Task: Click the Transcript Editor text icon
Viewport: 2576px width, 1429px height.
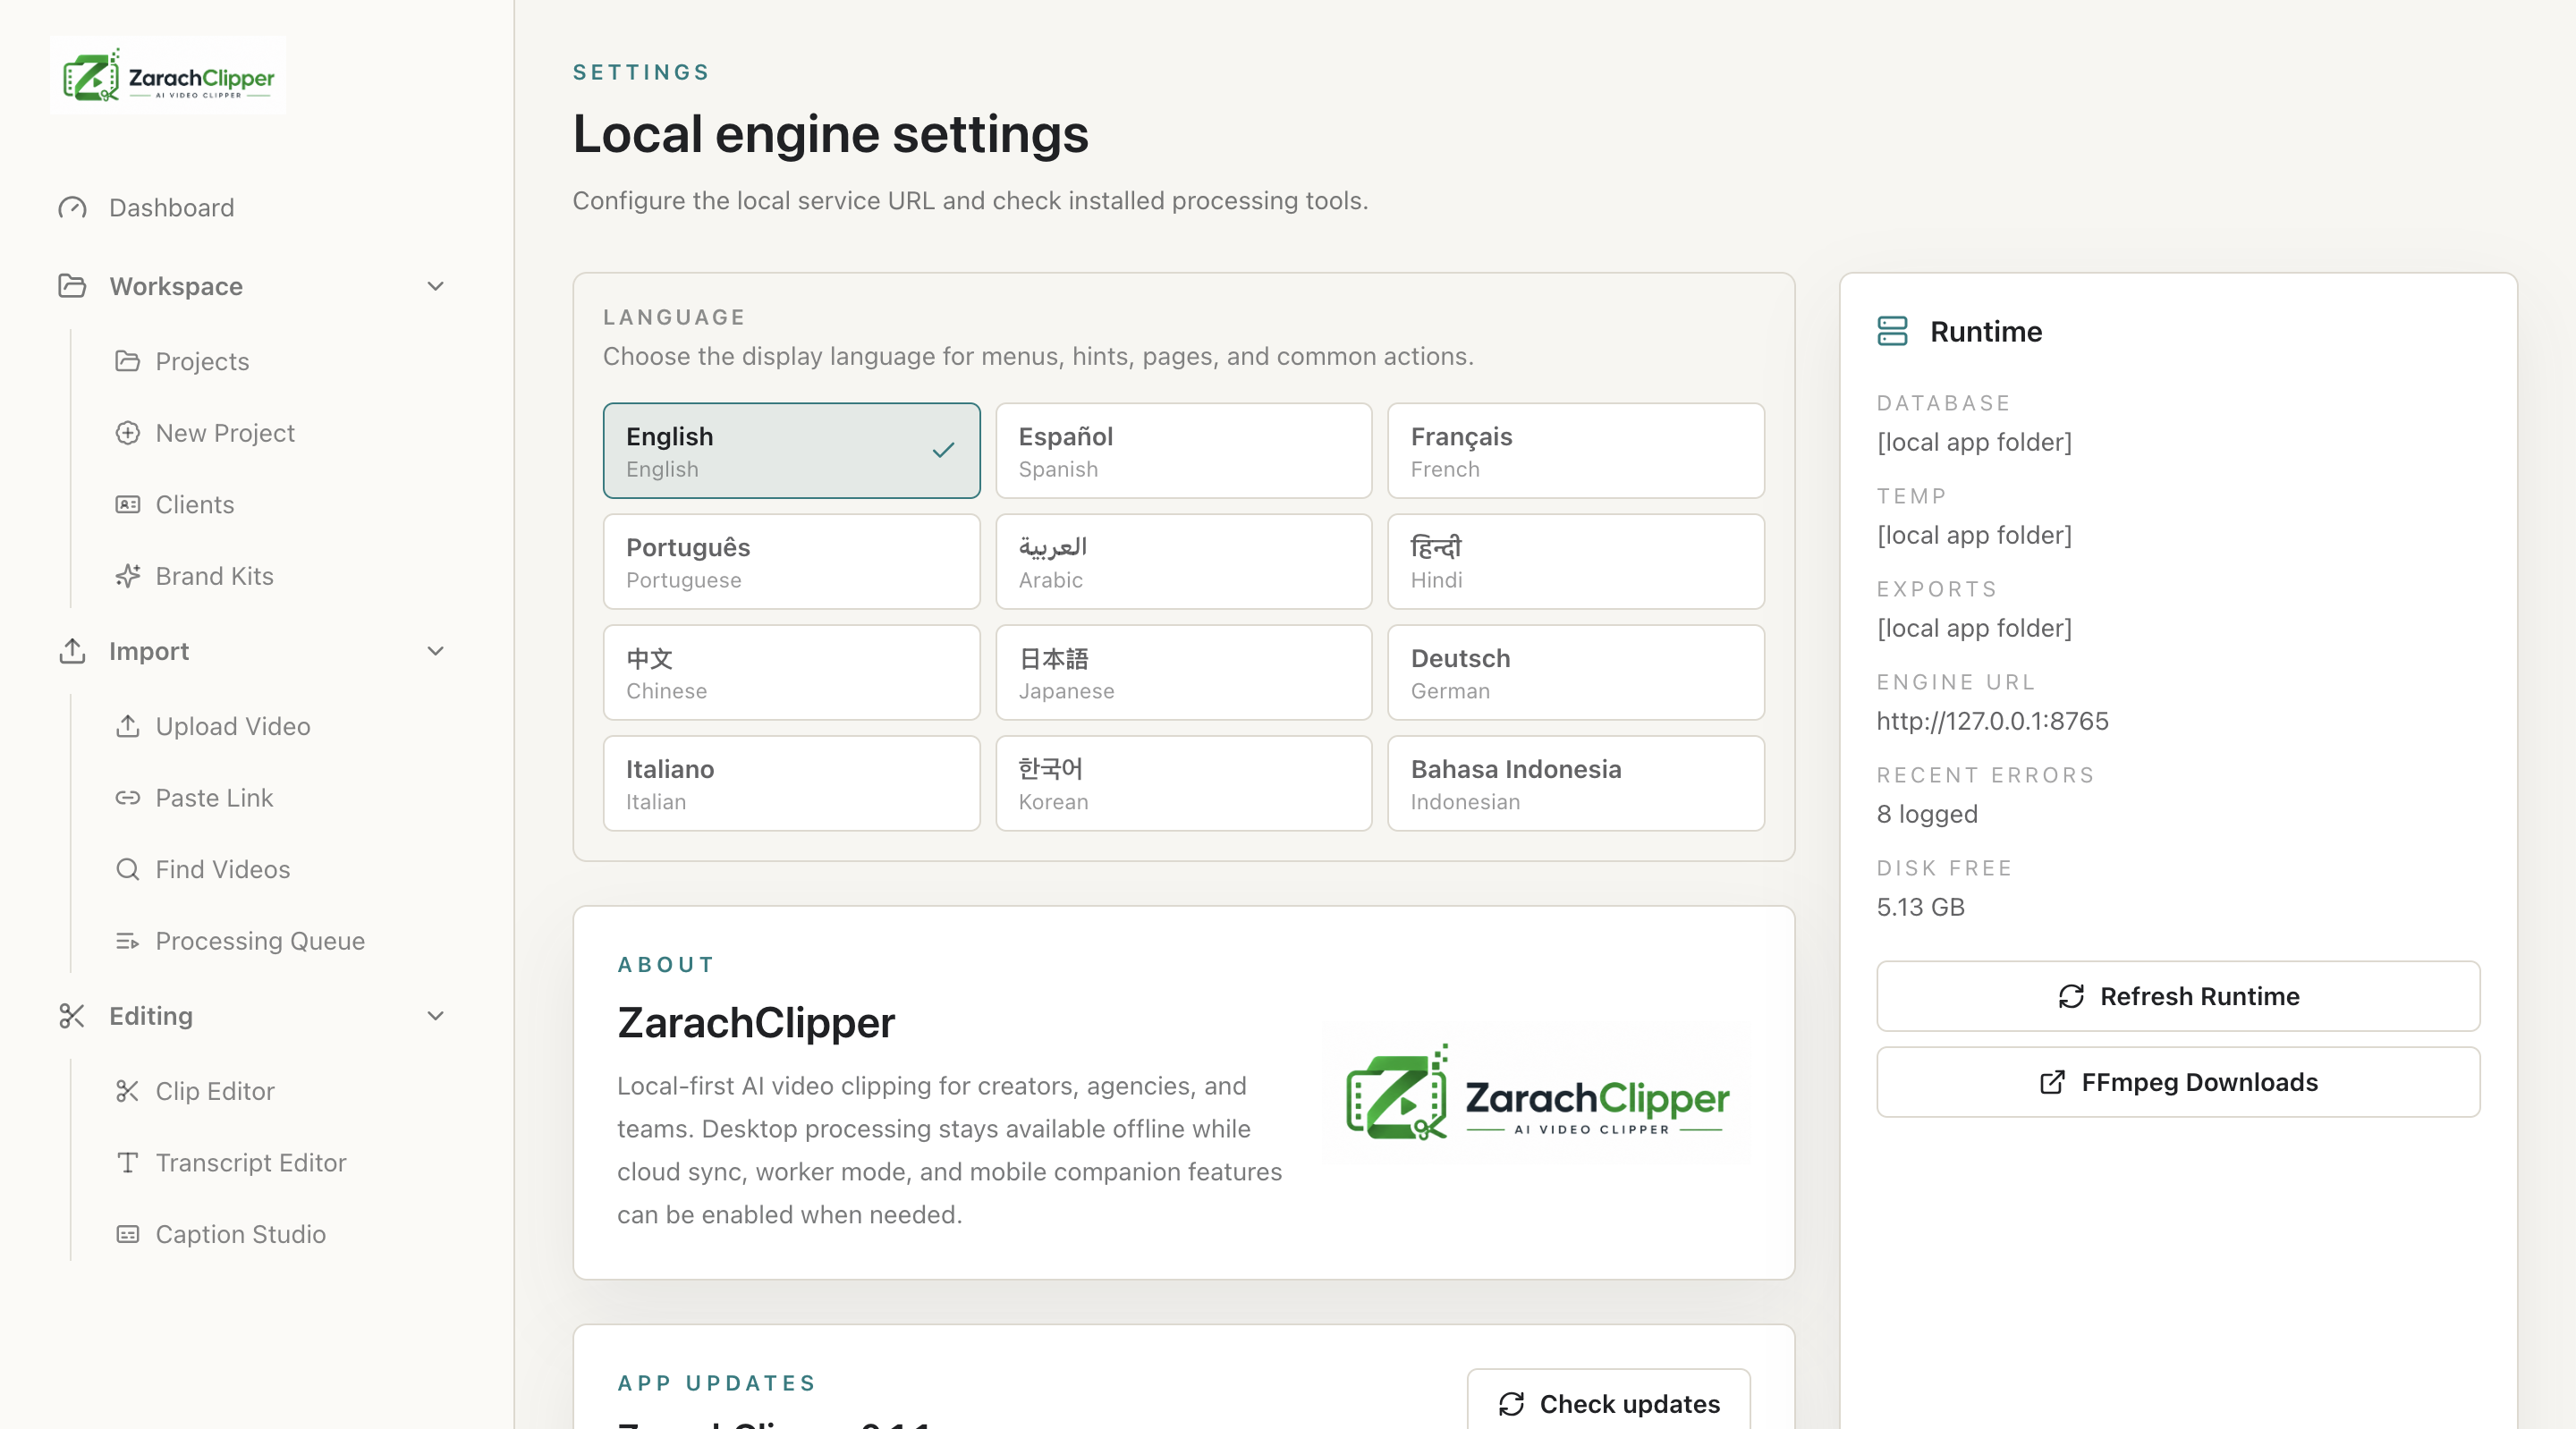Action: (127, 1162)
